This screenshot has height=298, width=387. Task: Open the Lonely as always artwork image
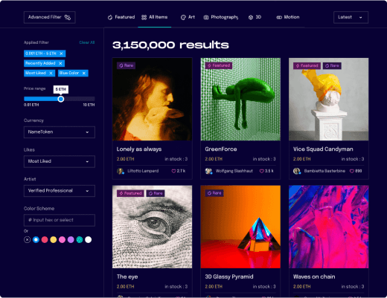(x=152, y=100)
